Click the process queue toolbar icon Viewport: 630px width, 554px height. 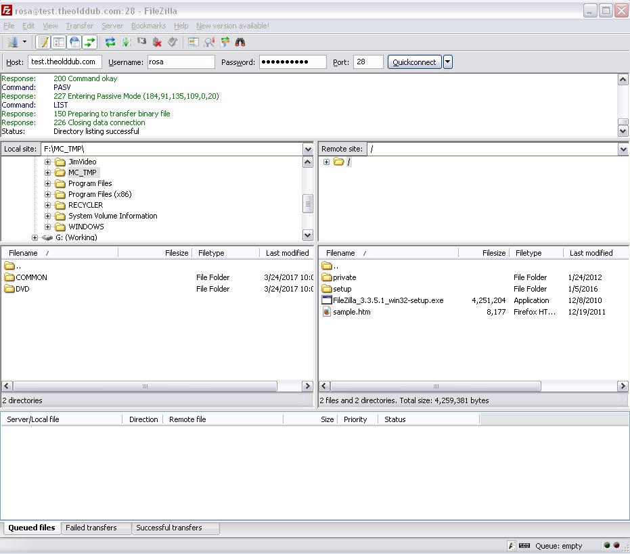[127, 42]
